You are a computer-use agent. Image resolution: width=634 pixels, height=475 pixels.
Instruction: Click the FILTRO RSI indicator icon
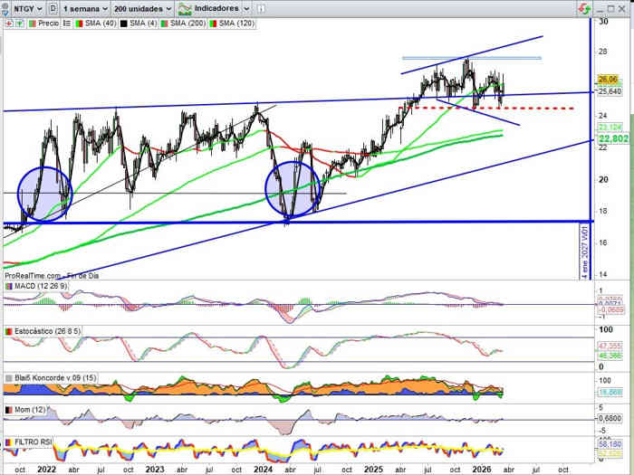click(x=8, y=442)
